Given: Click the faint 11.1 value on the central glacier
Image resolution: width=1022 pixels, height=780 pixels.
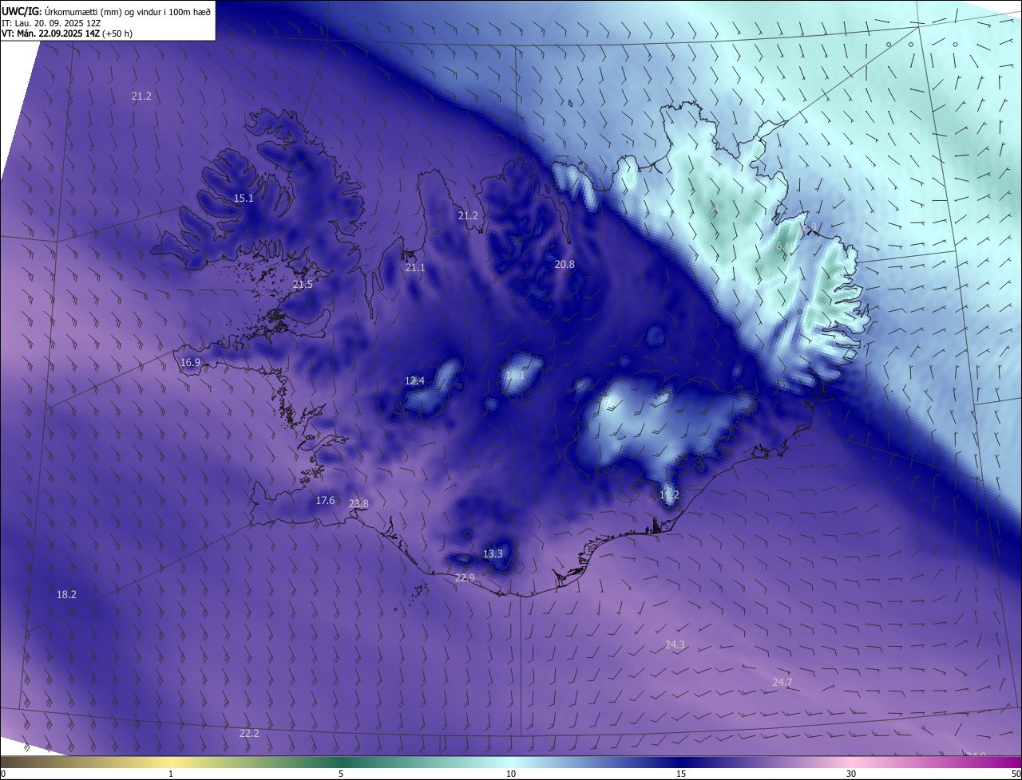Looking at the screenshot, I should coord(516,375).
